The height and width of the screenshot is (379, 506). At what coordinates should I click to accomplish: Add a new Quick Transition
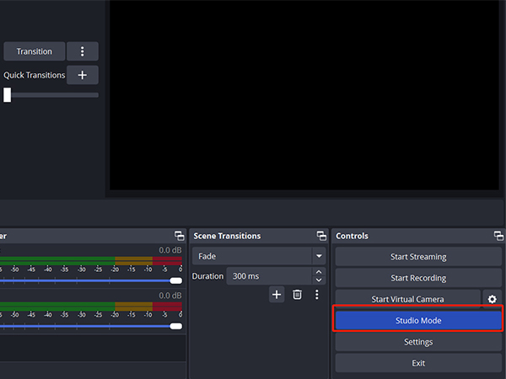82,75
